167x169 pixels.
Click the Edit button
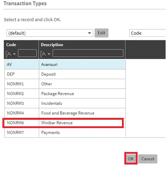pos(102,33)
